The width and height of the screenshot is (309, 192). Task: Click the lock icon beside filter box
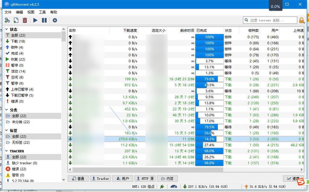coord(301,20)
